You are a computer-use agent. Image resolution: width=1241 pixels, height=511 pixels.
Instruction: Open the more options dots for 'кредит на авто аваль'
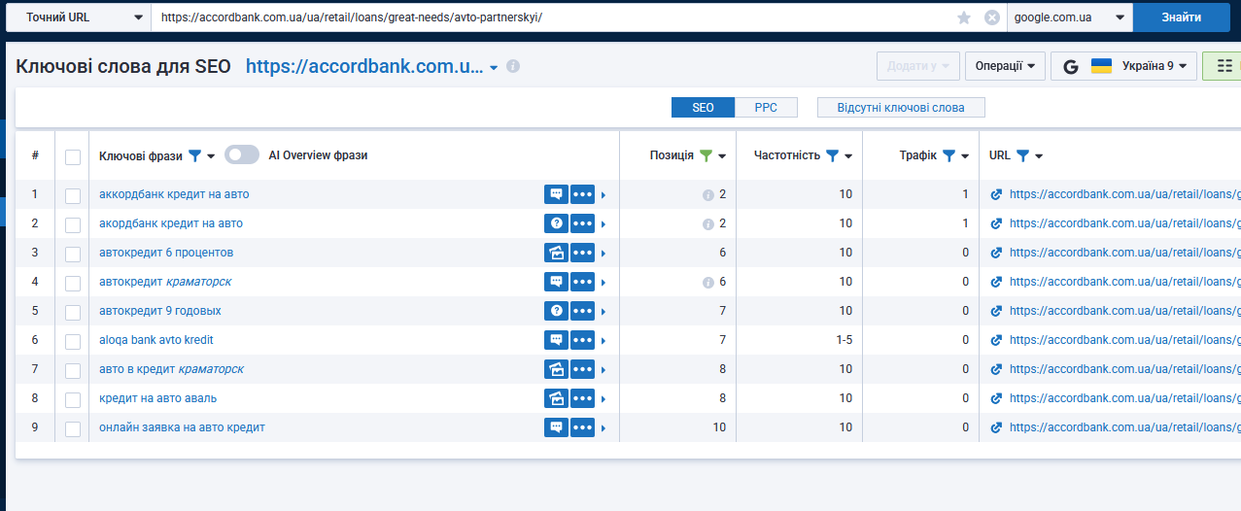pyautogui.click(x=582, y=398)
